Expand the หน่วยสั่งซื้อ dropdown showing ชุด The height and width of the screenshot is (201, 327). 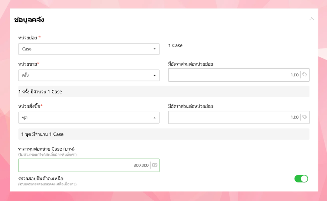pos(89,118)
